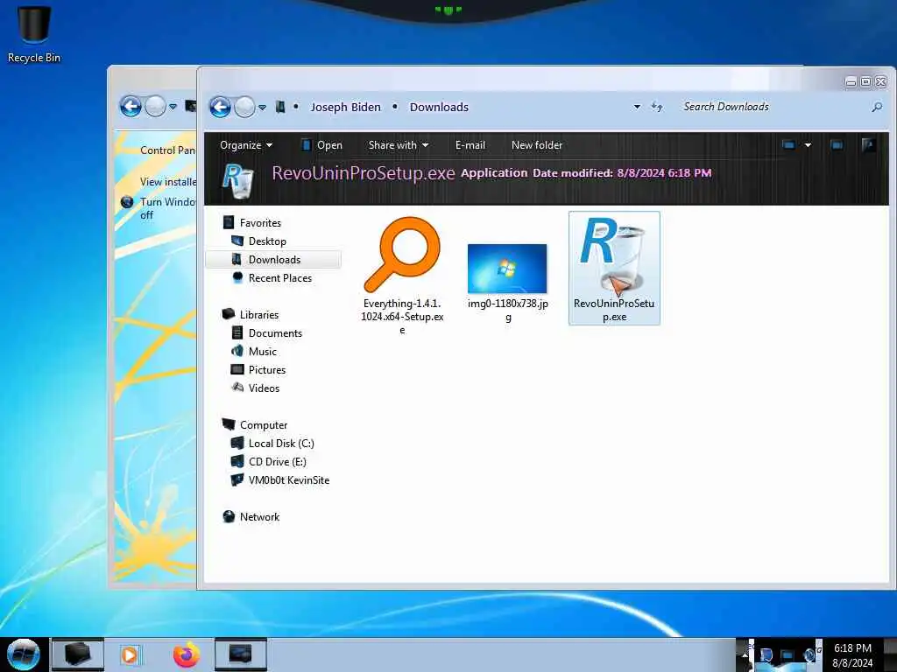The width and height of the screenshot is (897, 672).
Task: Open Desktop under Favorites
Action: click(x=267, y=241)
